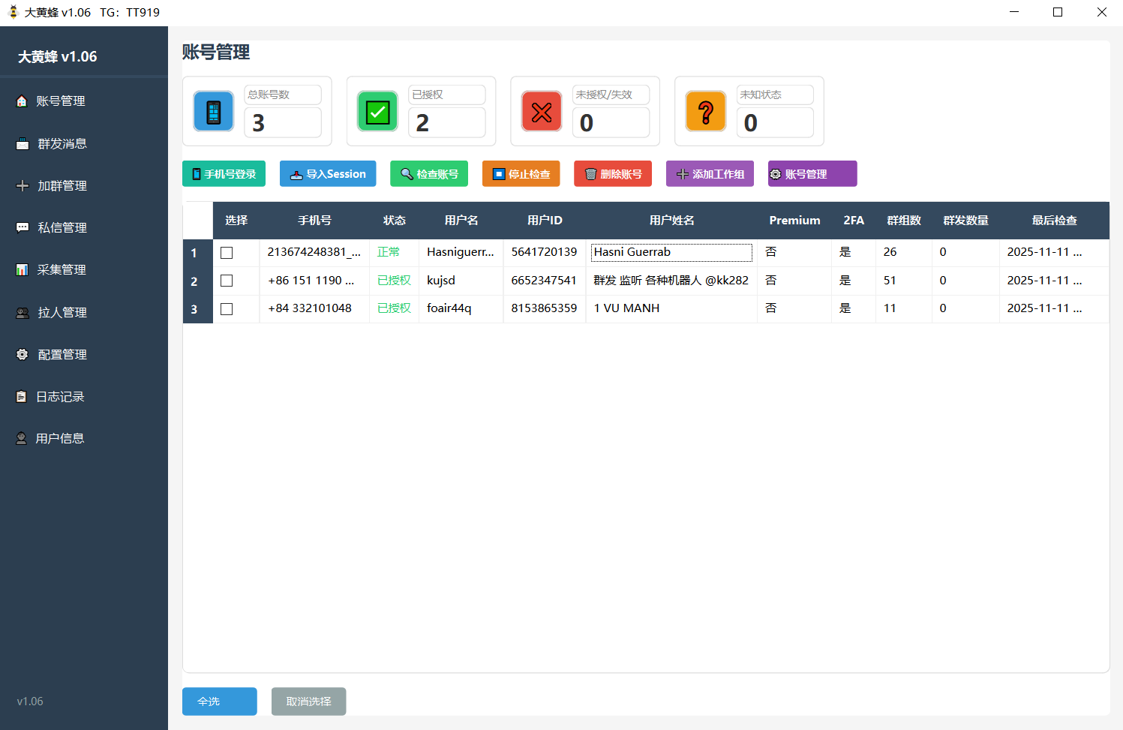Click the orange question mark unknown status icon
The width and height of the screenshot is (1123, 730).
point(706,112)
